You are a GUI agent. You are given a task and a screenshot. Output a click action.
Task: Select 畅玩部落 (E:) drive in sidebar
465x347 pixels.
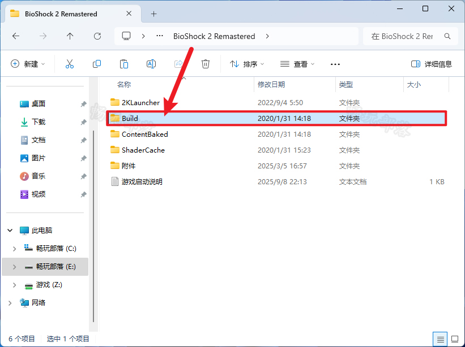point(45,267)
